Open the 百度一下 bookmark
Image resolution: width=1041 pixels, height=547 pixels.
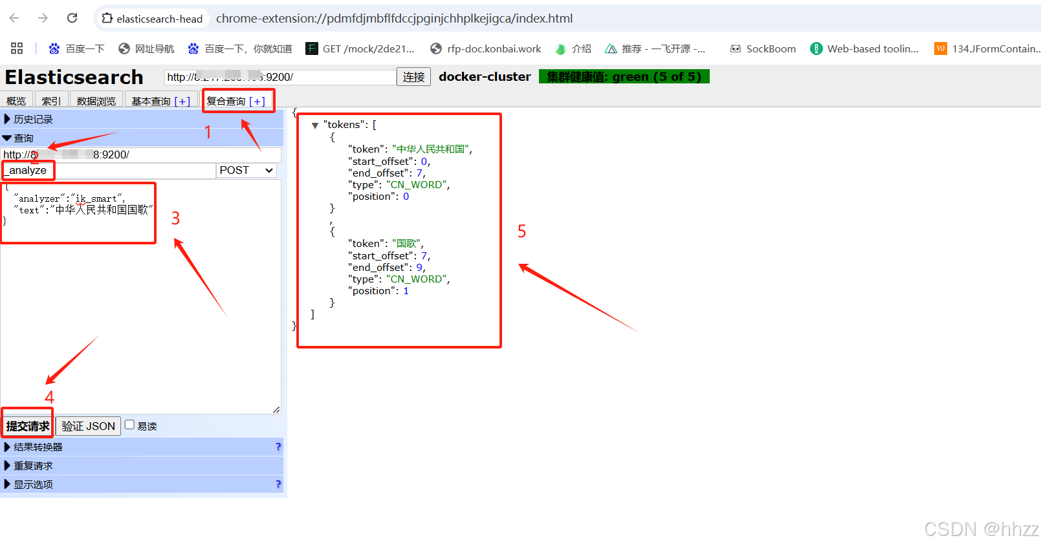coord(76,48)
